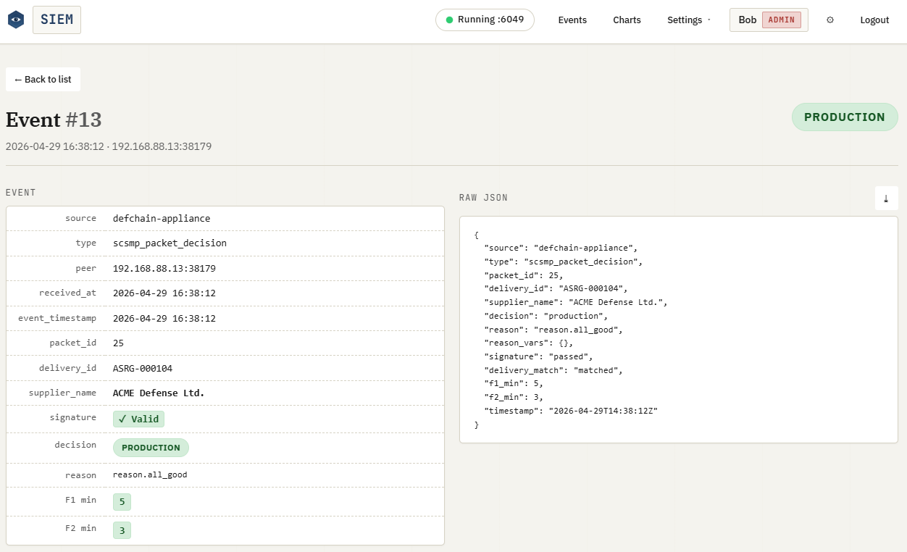Click the event subtitle with date and IP
The image size is (907, 552).
[x=109, y=146]
